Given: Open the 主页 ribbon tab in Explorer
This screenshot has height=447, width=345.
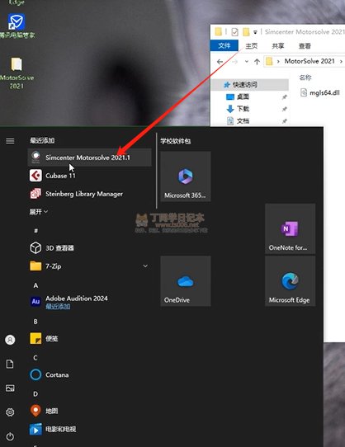Looking at the screenshot, I should (252, 46).
